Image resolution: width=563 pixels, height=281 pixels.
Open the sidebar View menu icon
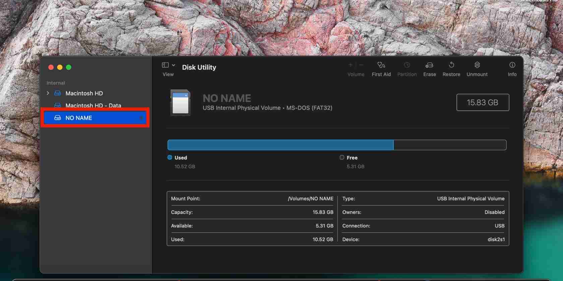[x=165, y=65]
